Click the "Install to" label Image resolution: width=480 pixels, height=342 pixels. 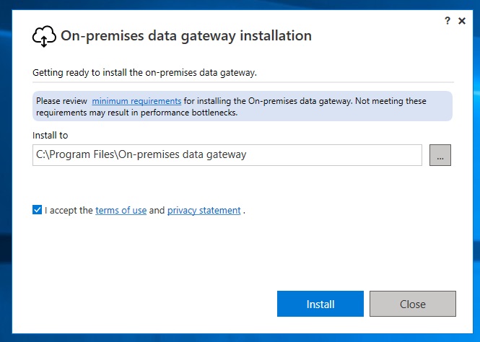[x=51, y=135]
